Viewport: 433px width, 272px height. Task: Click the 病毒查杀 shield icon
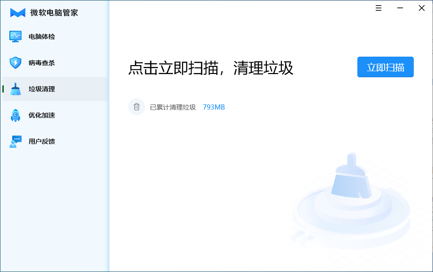click(x=15, y=63)
